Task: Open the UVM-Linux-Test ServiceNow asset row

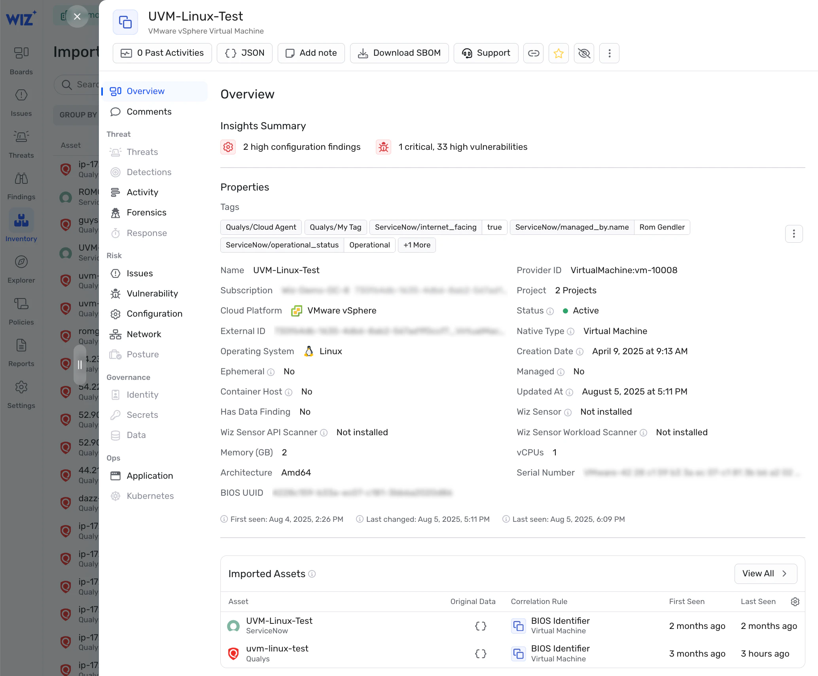Action: (513, 626)
